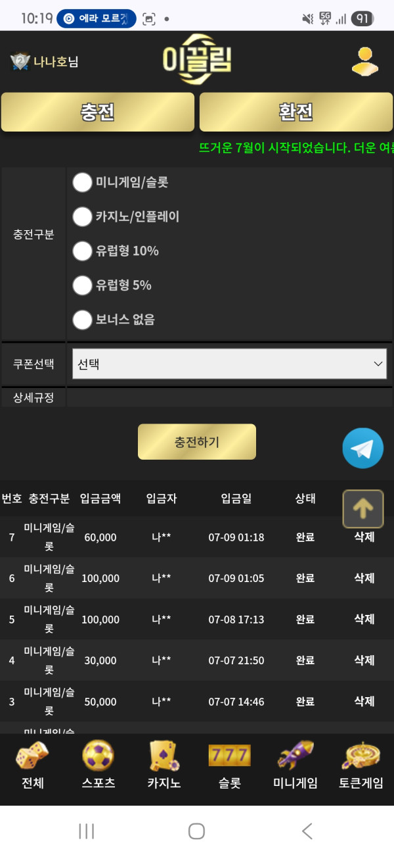
Task: Open the 카지노 cards icon
Action: (164, 756)
